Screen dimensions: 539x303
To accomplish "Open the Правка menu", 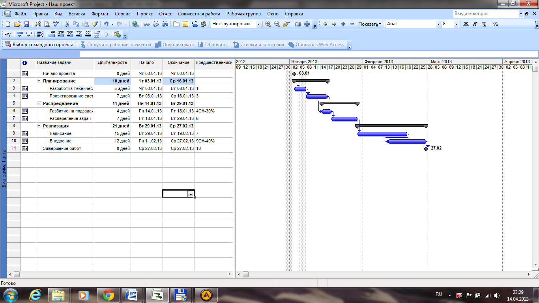I will coord(40,14).
